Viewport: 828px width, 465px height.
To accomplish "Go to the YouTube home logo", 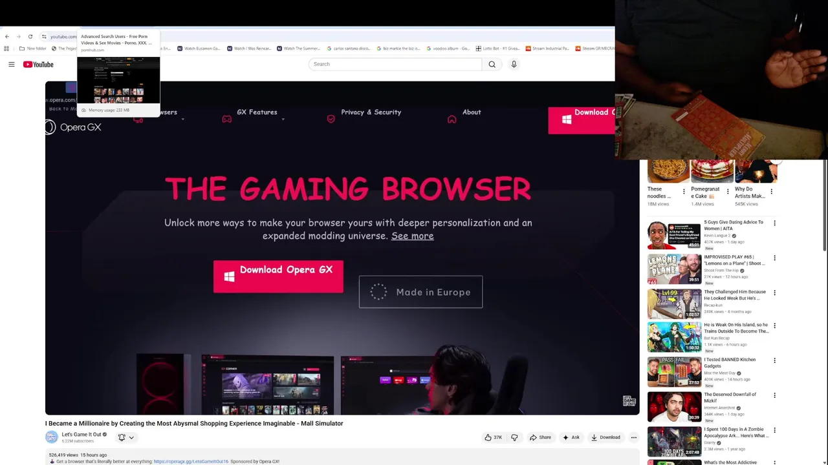I will click(x=38, y=64).
